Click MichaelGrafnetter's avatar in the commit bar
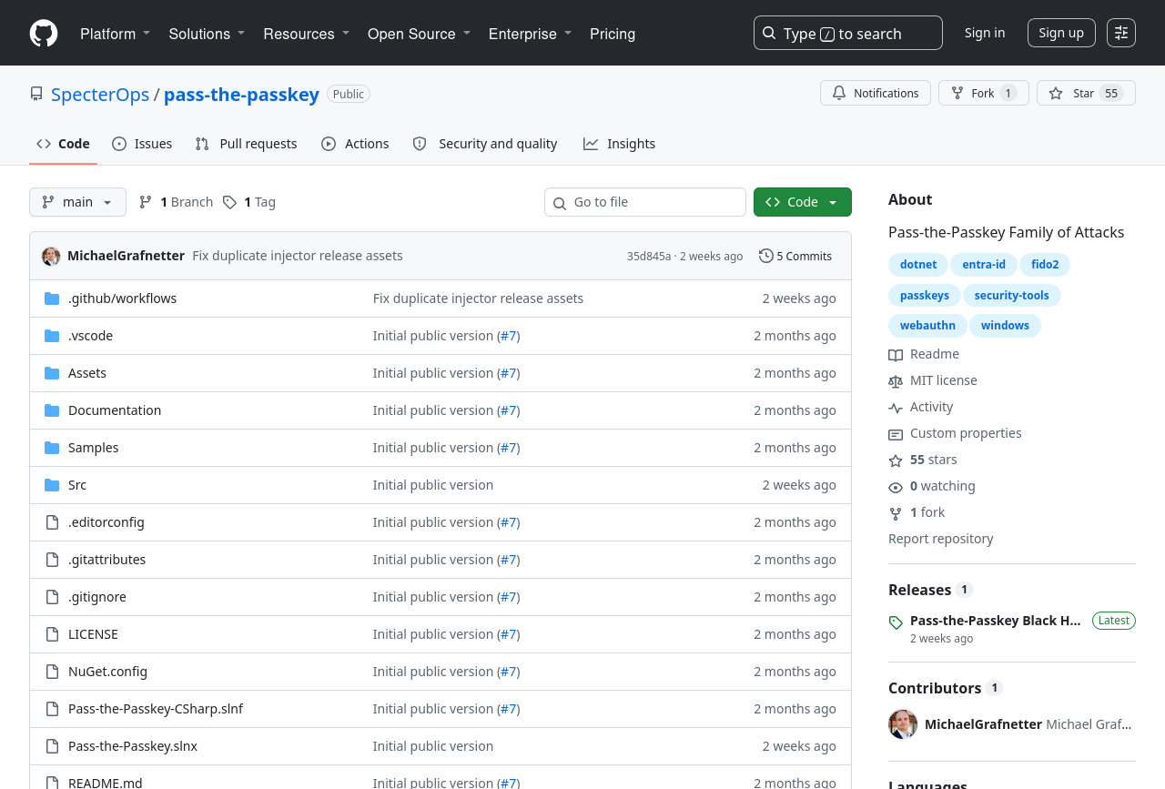This screenshot has height=789, width=1165. coord(51,256)
